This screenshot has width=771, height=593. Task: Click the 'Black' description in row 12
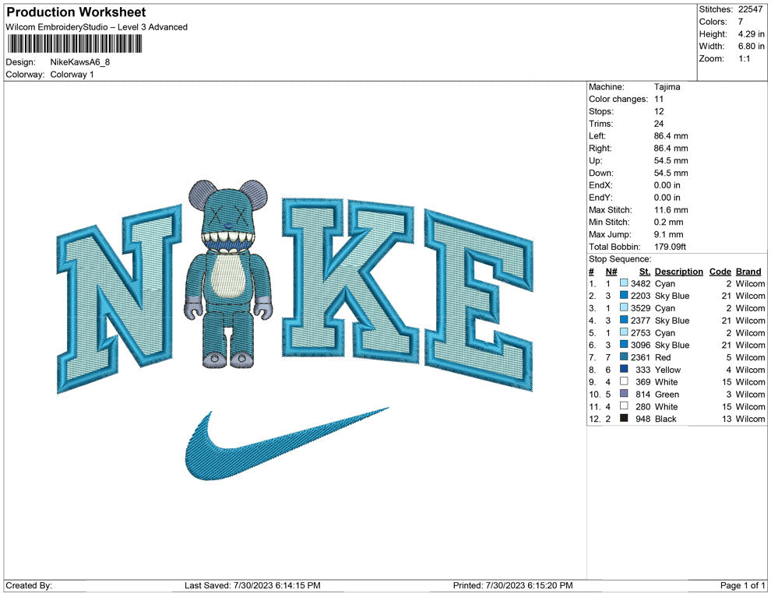pos(666,419)
